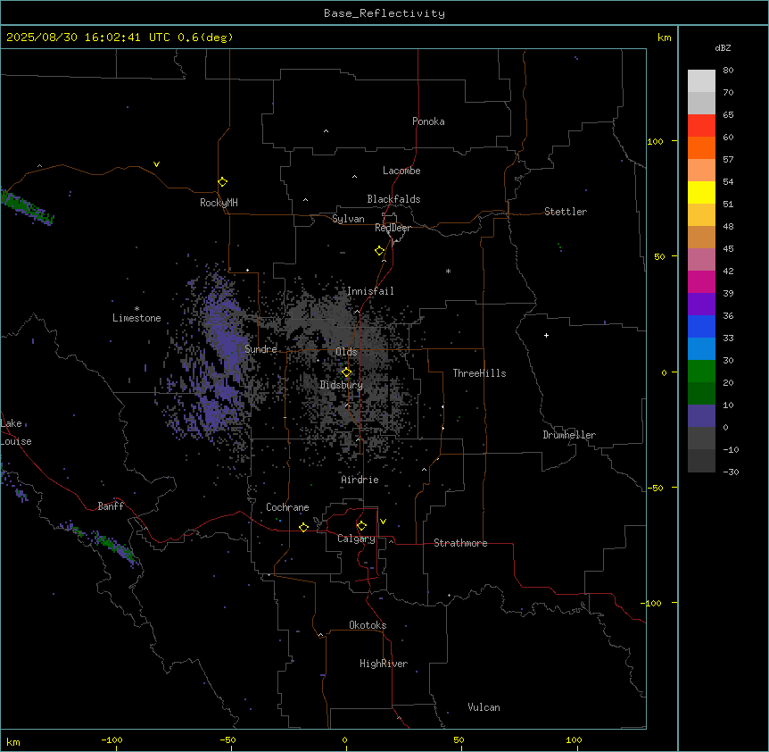Click the RockyMH label

[219, 203]
